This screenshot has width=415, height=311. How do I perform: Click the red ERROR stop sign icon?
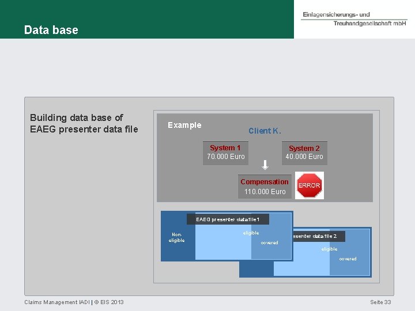pyautogui.click(x=310, y=185)
